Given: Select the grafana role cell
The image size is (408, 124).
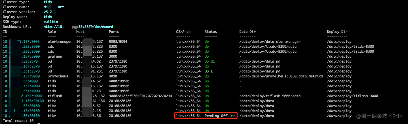Looking at the screenshot, I should [x=55, y=56].
